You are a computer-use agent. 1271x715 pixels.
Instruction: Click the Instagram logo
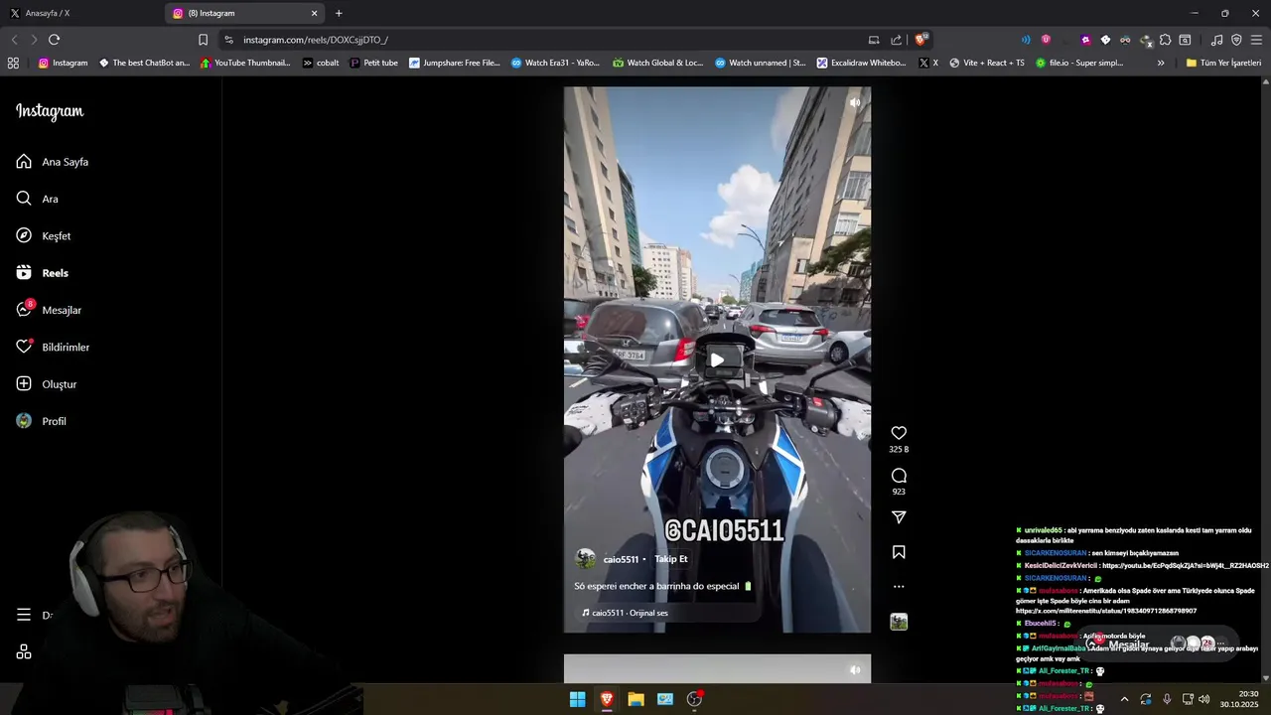(50, 111)
